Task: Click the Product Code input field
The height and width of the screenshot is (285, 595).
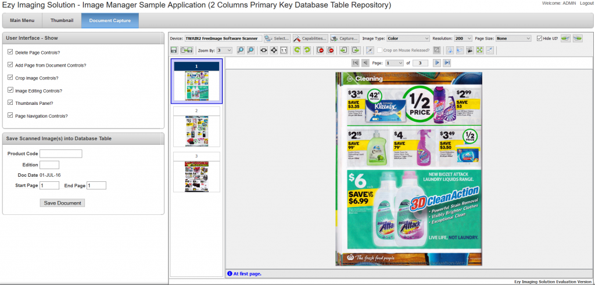Action: click(60, 154)
